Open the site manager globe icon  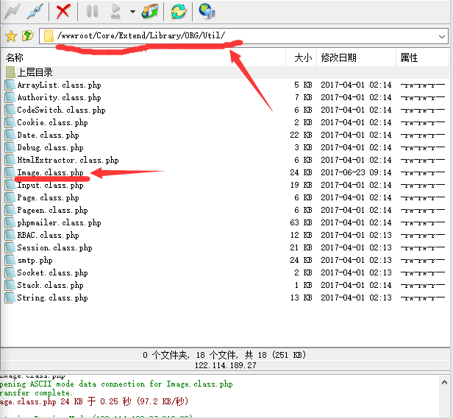[207, 11]
